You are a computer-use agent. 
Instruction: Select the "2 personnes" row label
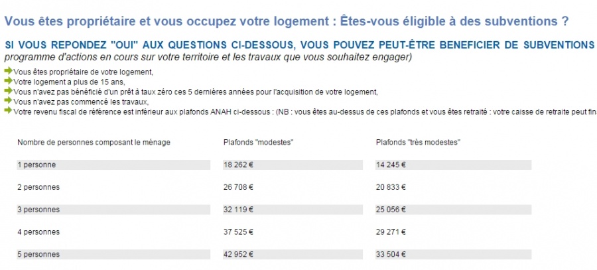[x=38, y=187]
